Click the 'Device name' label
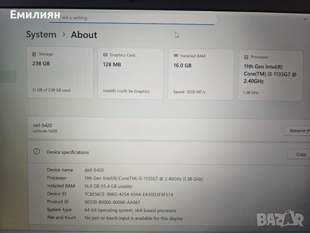This screenshot has width=310, height=233. pos(60,170)
